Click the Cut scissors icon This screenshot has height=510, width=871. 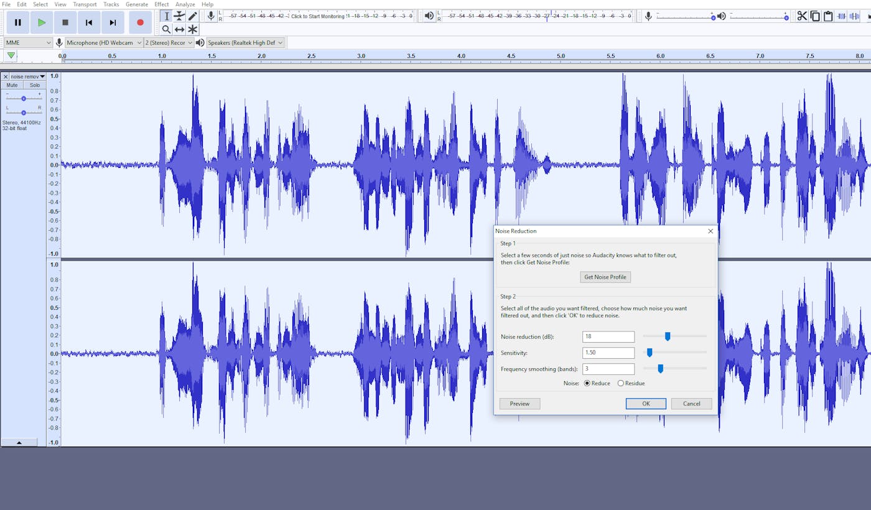[802, 16]
